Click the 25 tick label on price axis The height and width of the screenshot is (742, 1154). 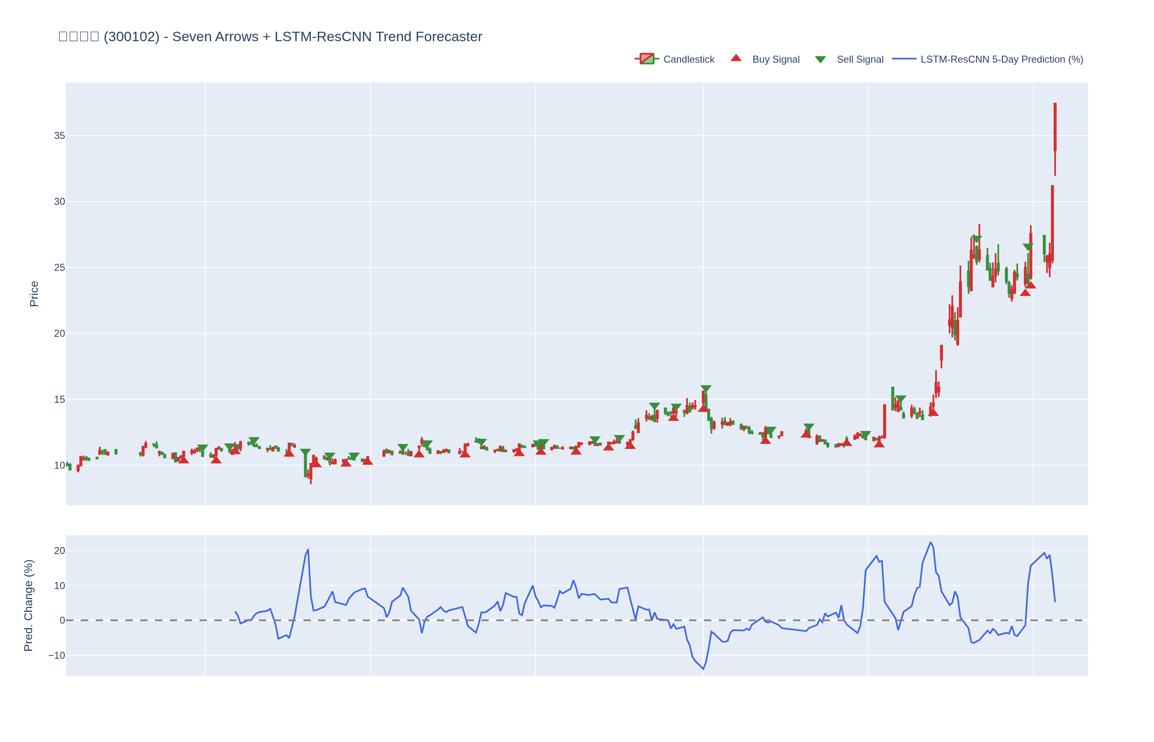click(59, 268)
